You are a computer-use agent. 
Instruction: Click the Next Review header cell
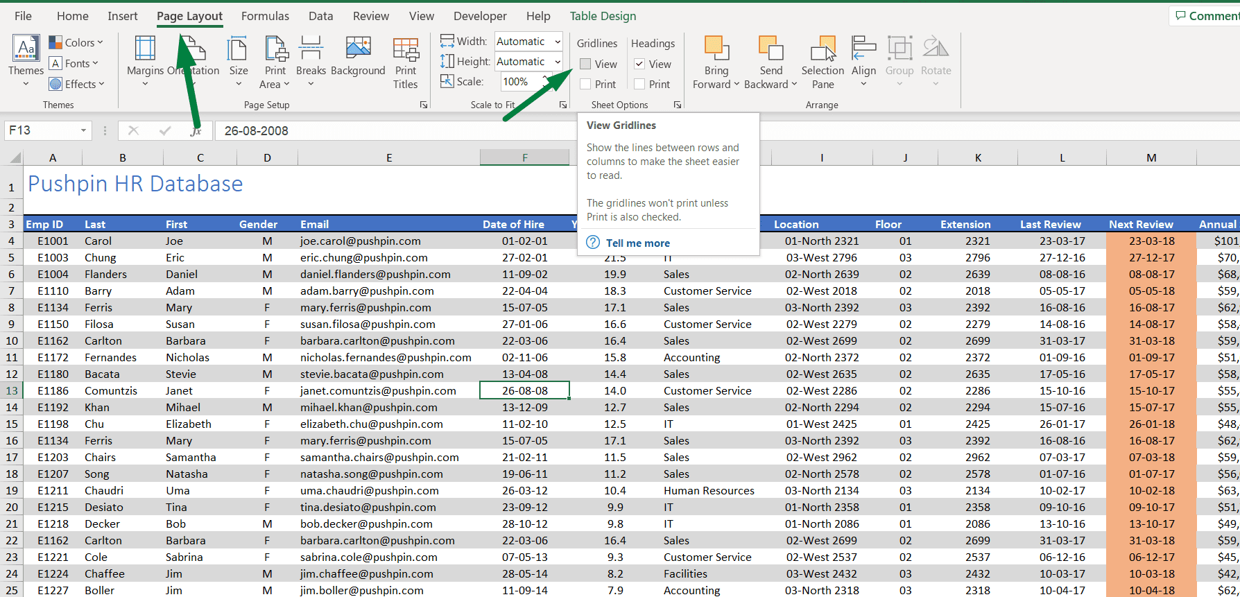[x=1141, y=224]
